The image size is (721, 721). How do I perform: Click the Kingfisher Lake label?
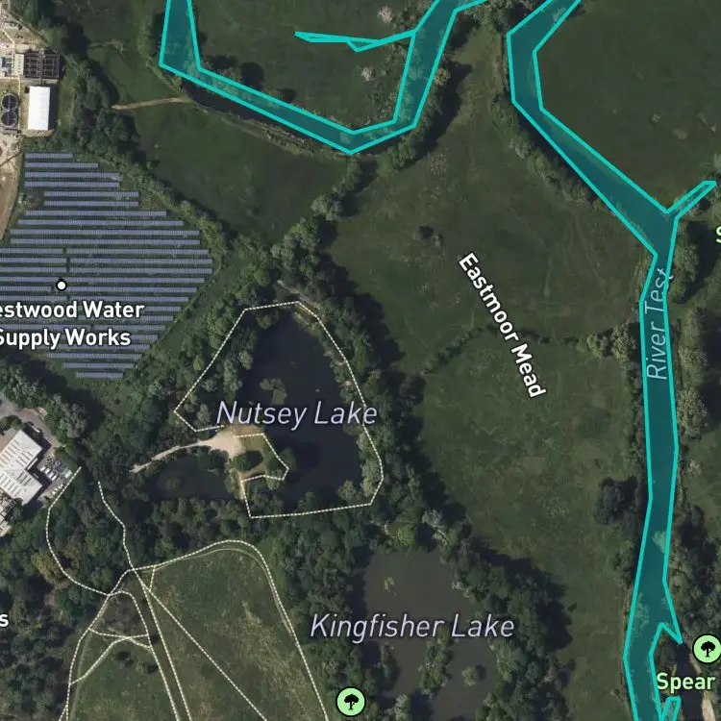412,627
